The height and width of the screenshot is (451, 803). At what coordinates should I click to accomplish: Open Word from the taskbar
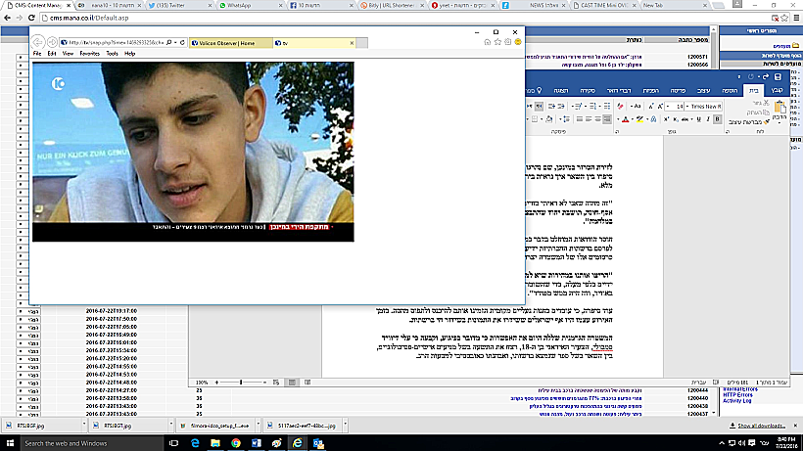pyautogui.click(x=256, y=443)
